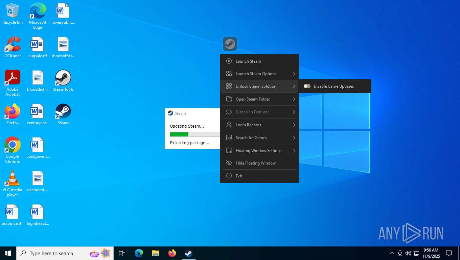Click the folder icon beside Open Steam Folder
Viewport: 460px width, 260px height.
pos(229,99)
